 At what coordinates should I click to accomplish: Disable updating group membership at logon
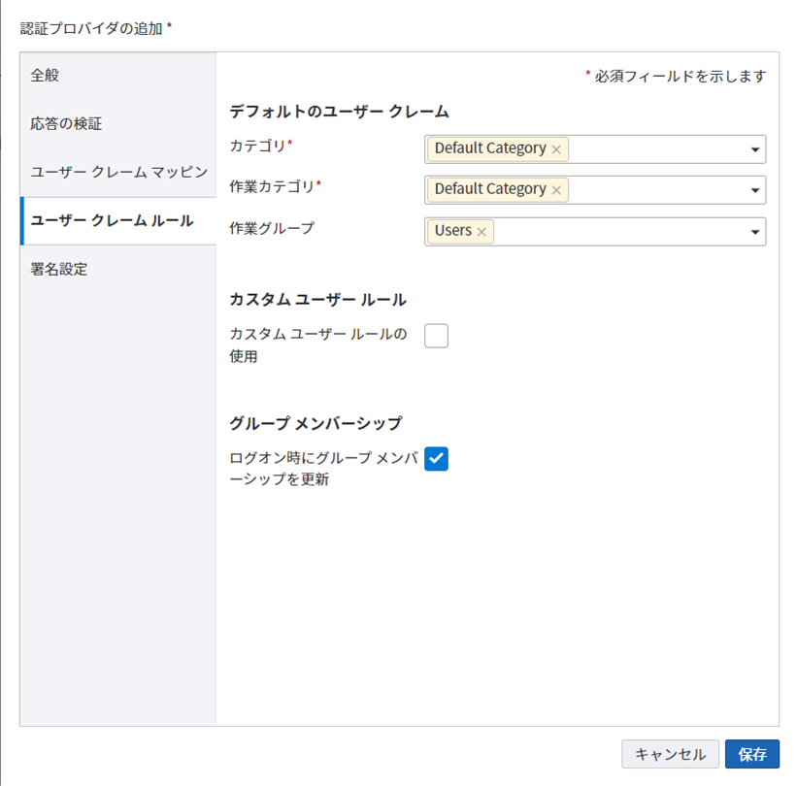436,458
